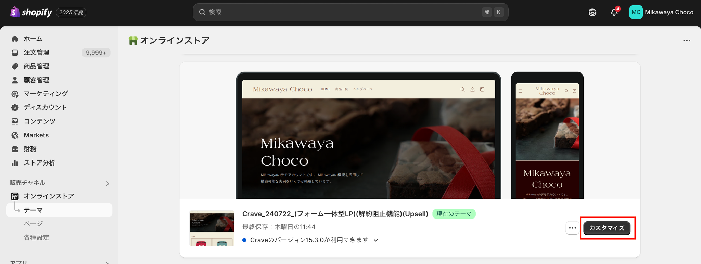This screenshot has width=701, height=264.
Task: Click the store icon beside sidebar オンラインストア
Action: click(15, 196)
